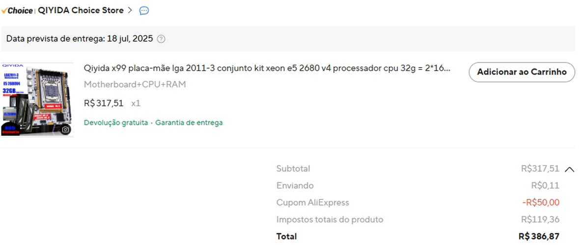The height and width of the screenshot is (245, 579).
Task: Click the red -R$50,00 coupon discount
Action: point(541,202)
